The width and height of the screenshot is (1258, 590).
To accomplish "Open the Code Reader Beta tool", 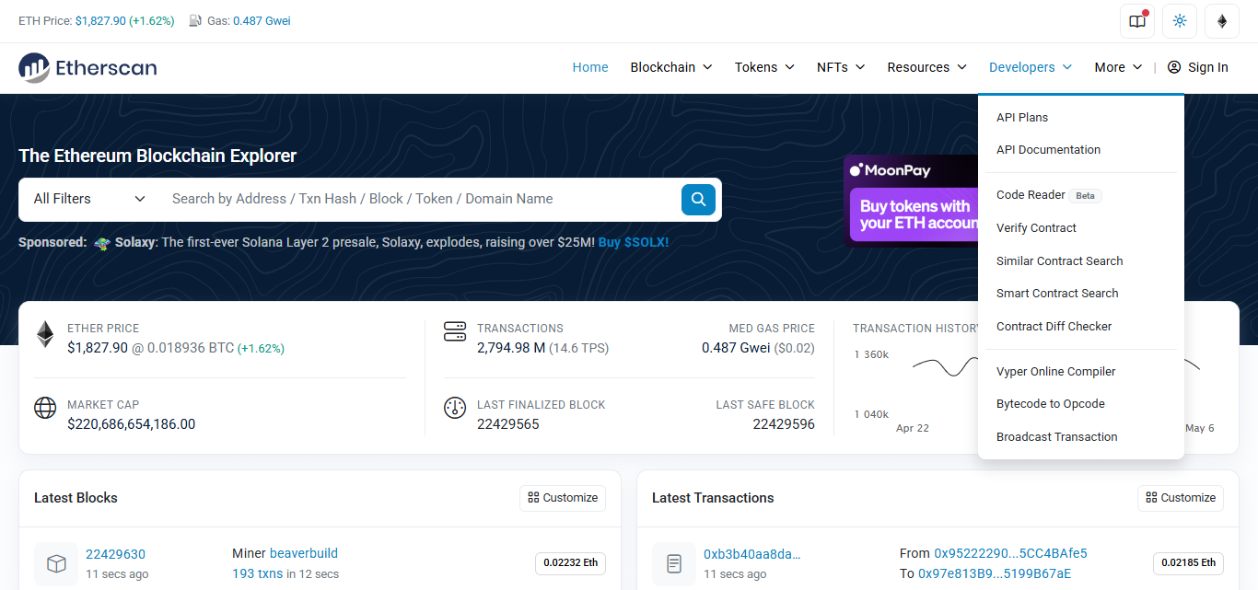I will click(1029, 194).
